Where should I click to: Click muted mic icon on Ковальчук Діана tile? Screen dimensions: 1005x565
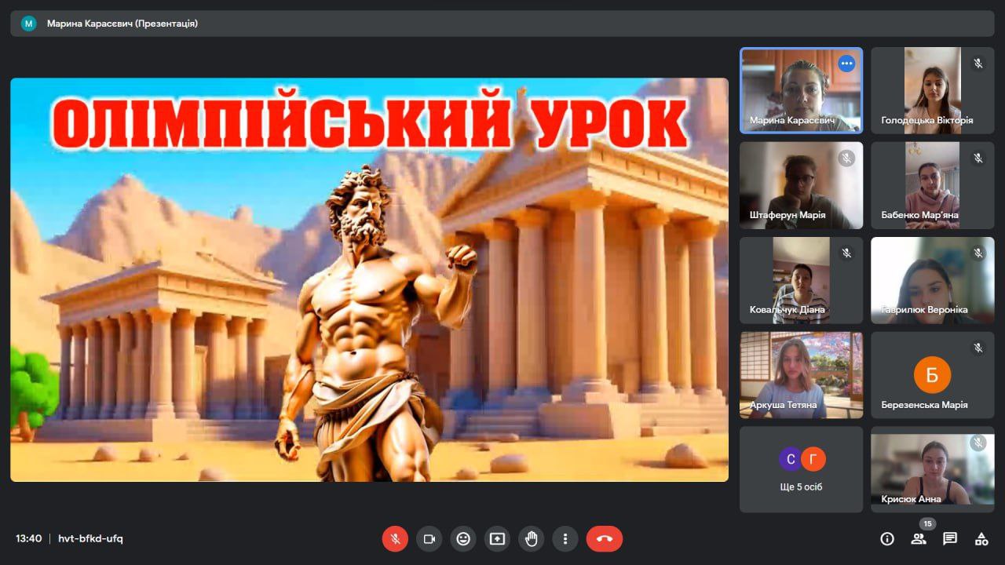[846, 253]
